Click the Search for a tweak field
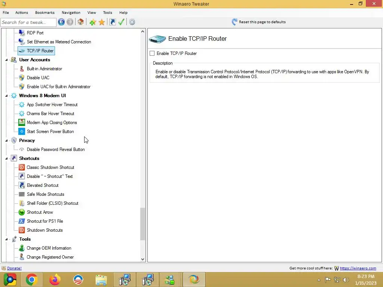 tap(28, 22)
